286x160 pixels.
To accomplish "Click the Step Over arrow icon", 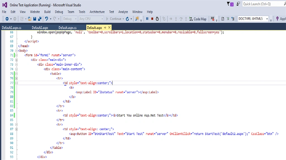I will point(181,19).
